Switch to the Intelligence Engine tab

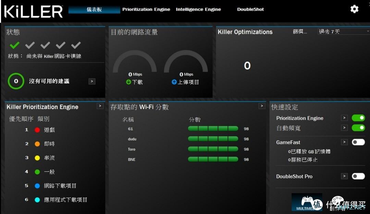coord(198,10)
